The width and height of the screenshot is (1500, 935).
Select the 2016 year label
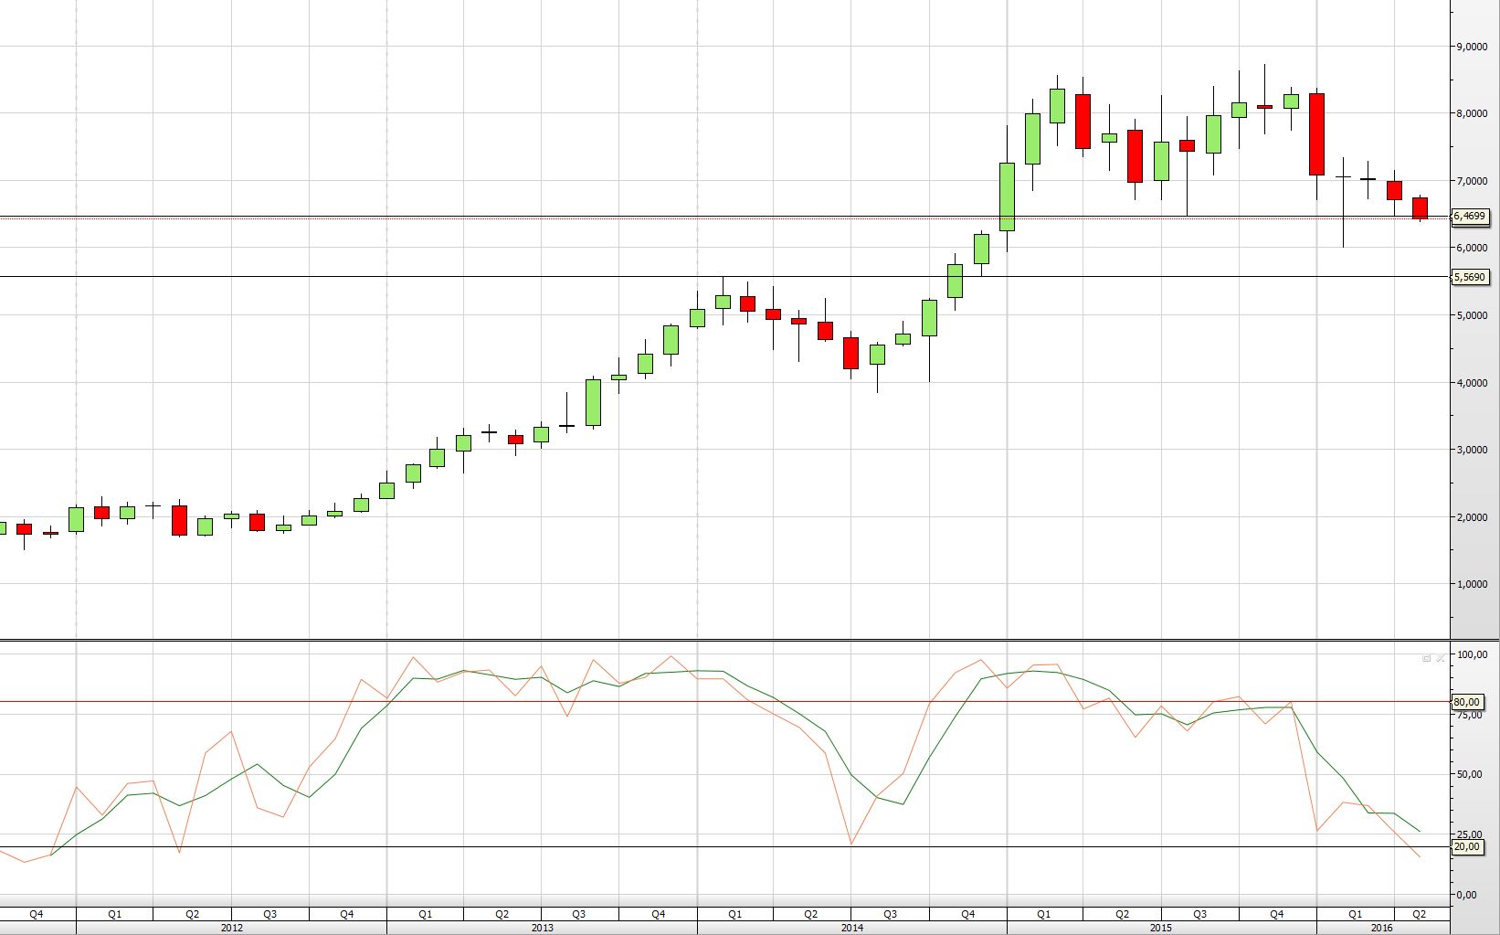1382,928
